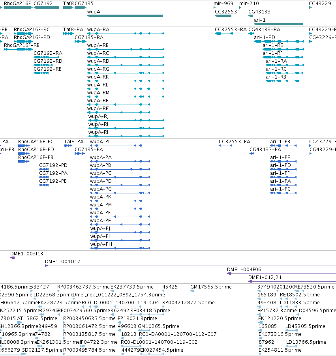Click transcript wupA-RE
This screenshot has height=356, width=336.
pyautogui.click(x=98, y=109)
